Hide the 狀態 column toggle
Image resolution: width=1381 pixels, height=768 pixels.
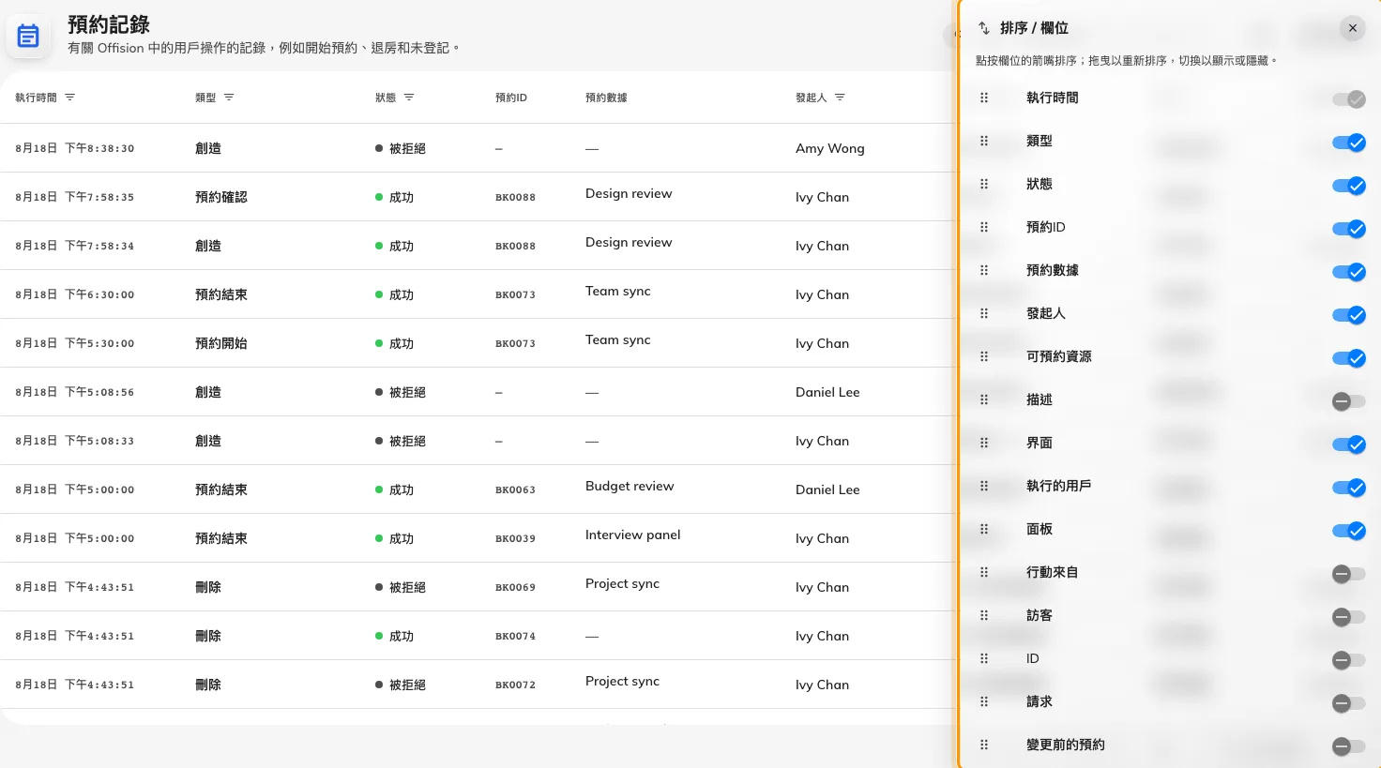pyautogui.click(x=1349, y=186)
